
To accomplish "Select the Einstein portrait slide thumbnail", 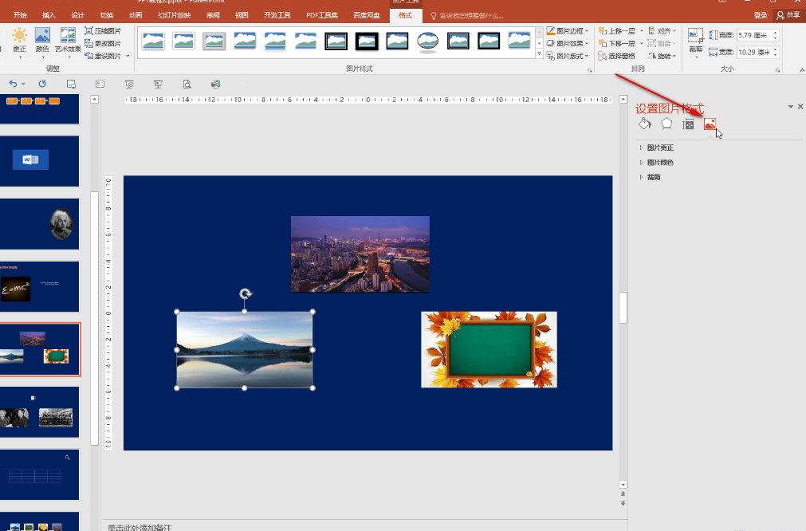I will click(x=40, y=224).
